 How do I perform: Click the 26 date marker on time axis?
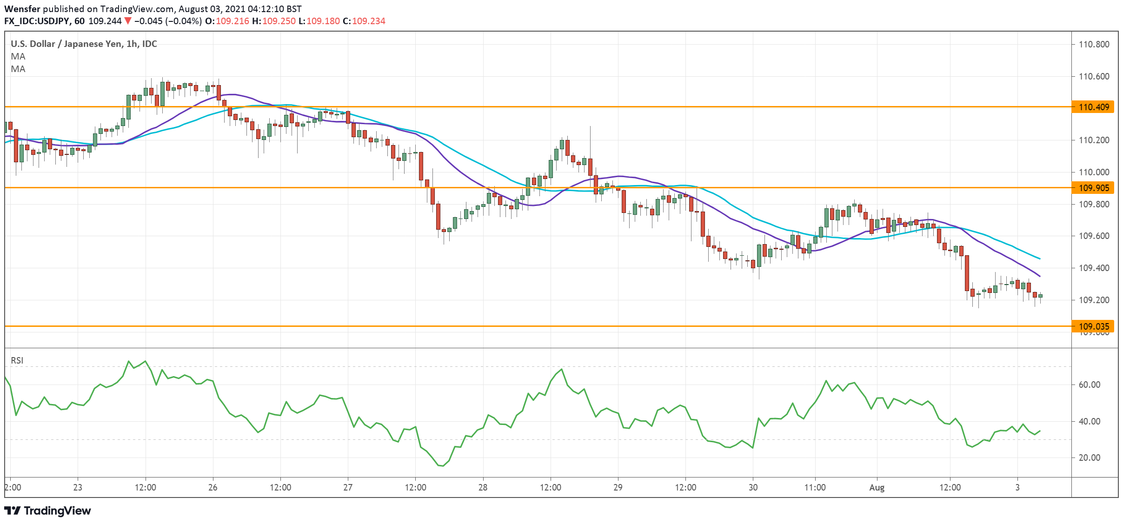(x=213, y=487)
